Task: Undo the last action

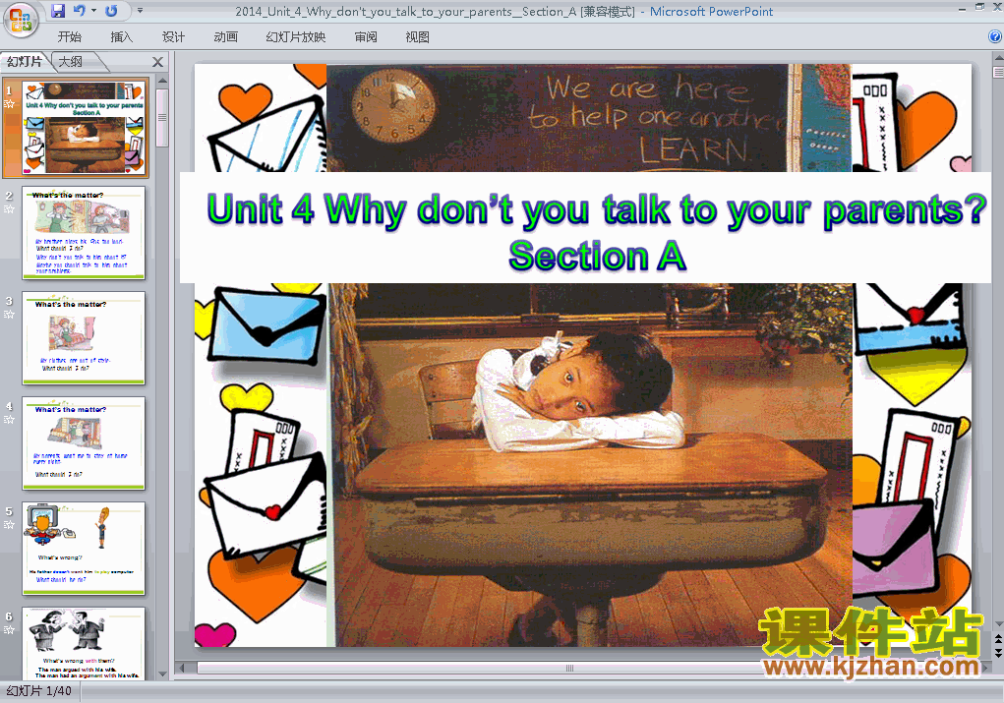Action: [x=79, y=11]
